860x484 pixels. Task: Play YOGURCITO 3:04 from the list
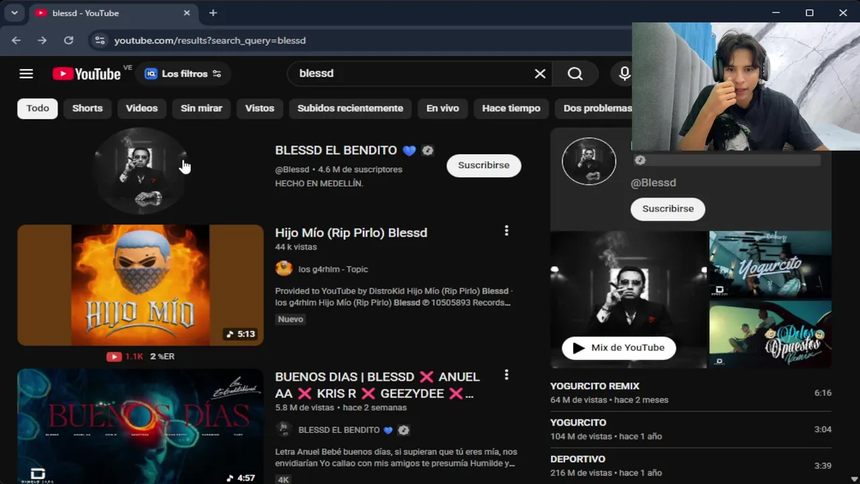691,429
